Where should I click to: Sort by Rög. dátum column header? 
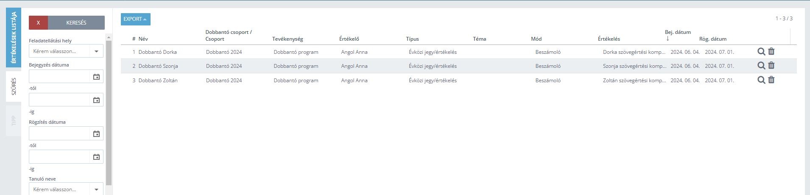(713, 39)
